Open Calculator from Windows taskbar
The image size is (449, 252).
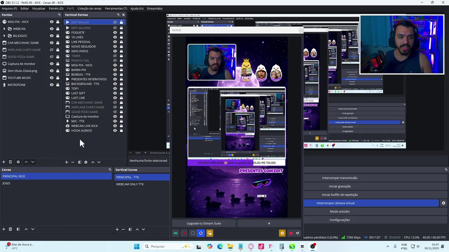pos(282,246)
